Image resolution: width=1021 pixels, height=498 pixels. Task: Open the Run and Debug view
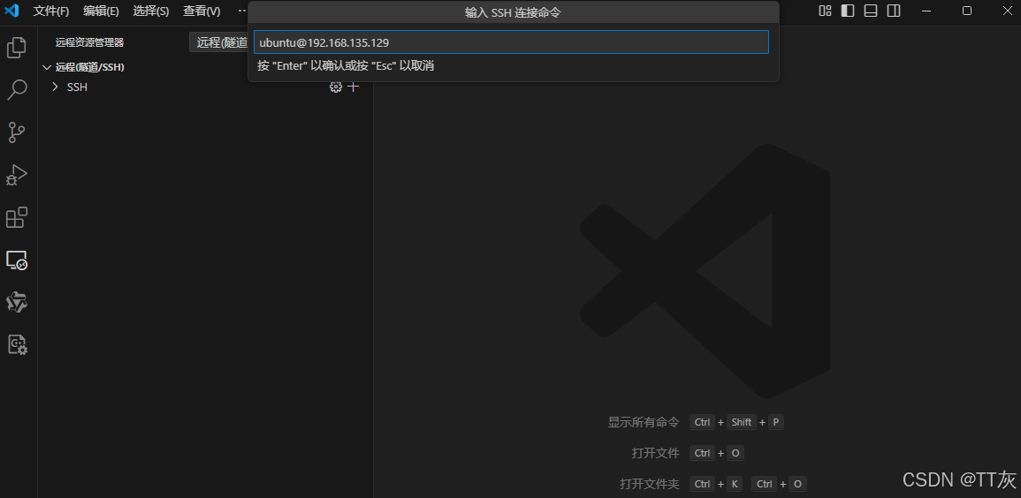[16, 175]
